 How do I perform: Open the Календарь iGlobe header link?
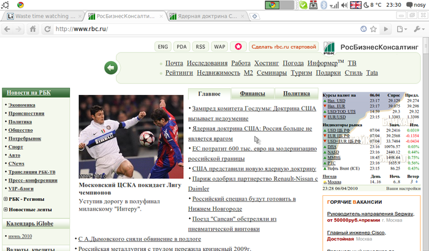click(x=30, y=223)
